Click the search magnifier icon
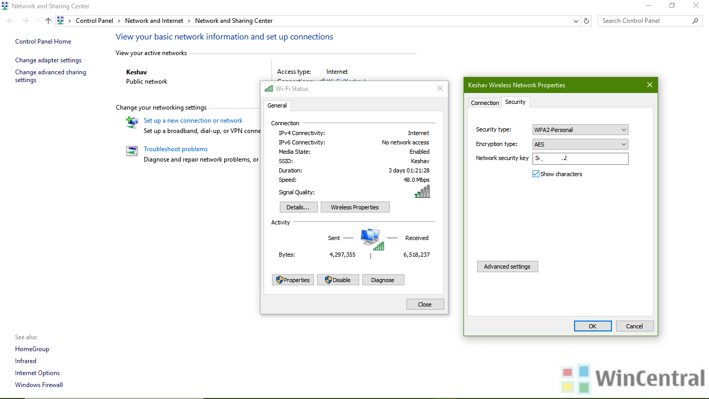The width and height of the screenshot is (709, 399). click(695, 21)
